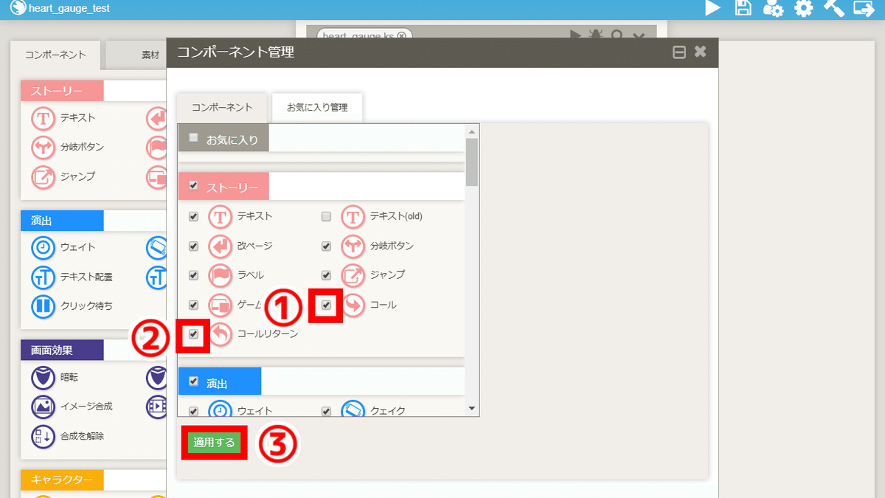Toggle the ジャンプ checkbox in the dialog
885x498 pixels.
(x=326, y=275)
